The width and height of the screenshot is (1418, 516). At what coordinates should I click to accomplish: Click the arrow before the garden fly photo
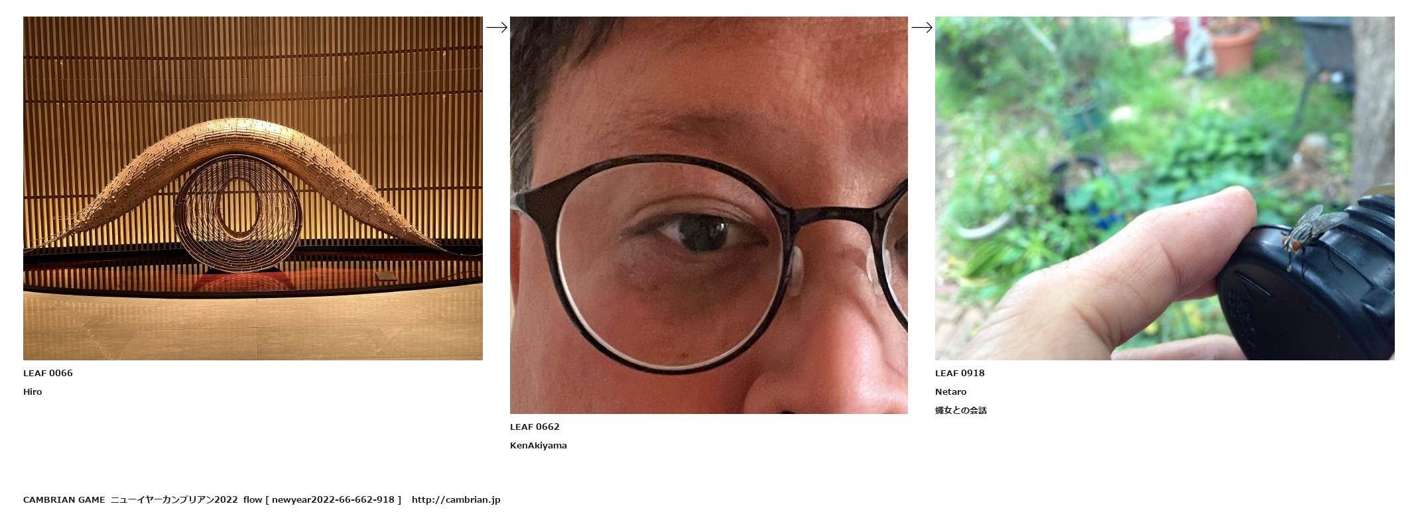[922, 27]
